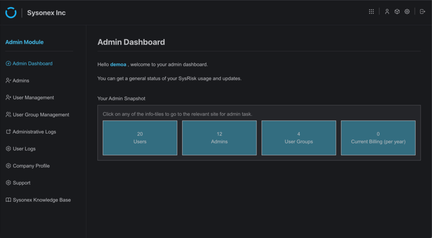
Task: Click the 12 Admins info tile
Action: pos(219,138)
